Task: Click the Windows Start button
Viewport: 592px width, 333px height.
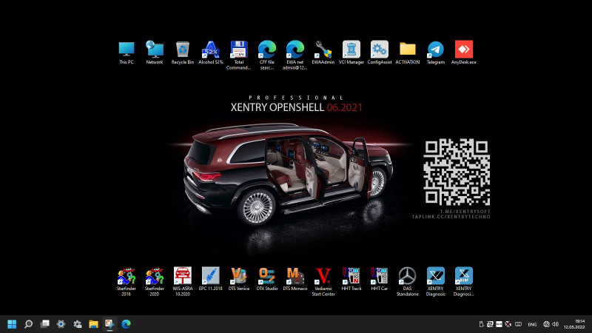Action: pyautogui.click(x=12, y=324)
